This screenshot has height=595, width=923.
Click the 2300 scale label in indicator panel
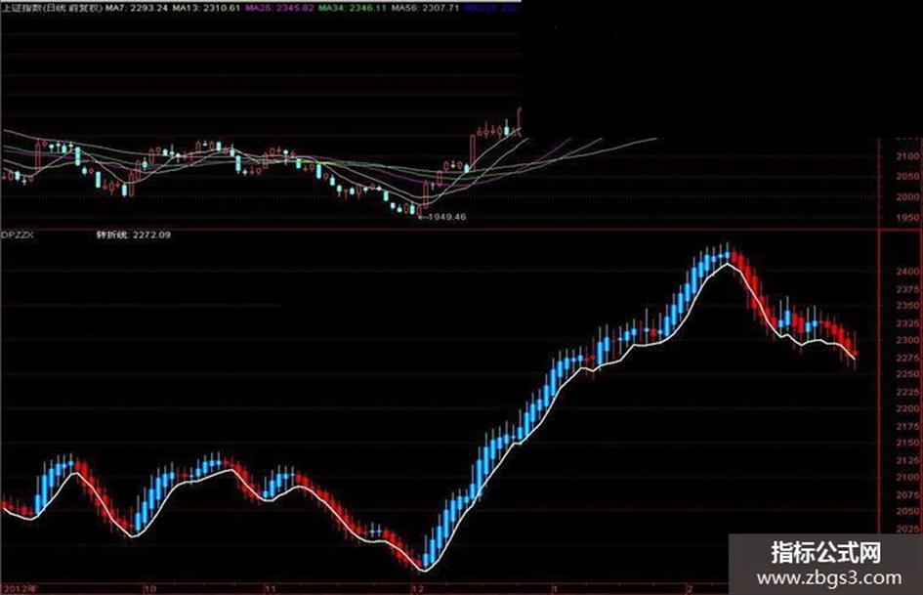tap(907, 340)
